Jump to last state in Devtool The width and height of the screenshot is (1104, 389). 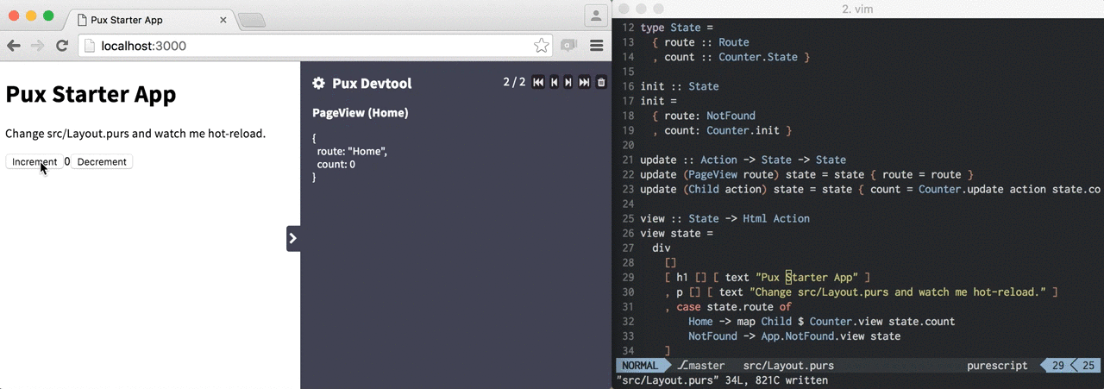(585, 83)
